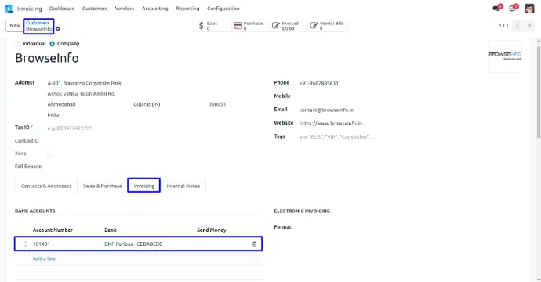Click the BrowseInfo company name heading
Screen dimensions: 541x282
click(47, 58)
